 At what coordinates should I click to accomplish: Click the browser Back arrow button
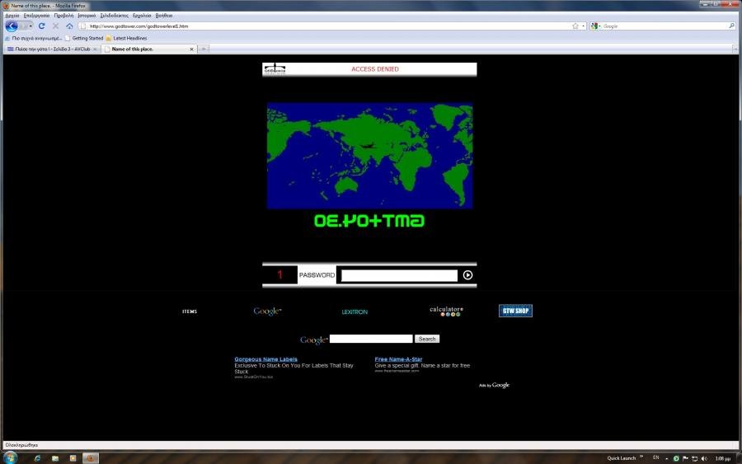click(11, 26)
